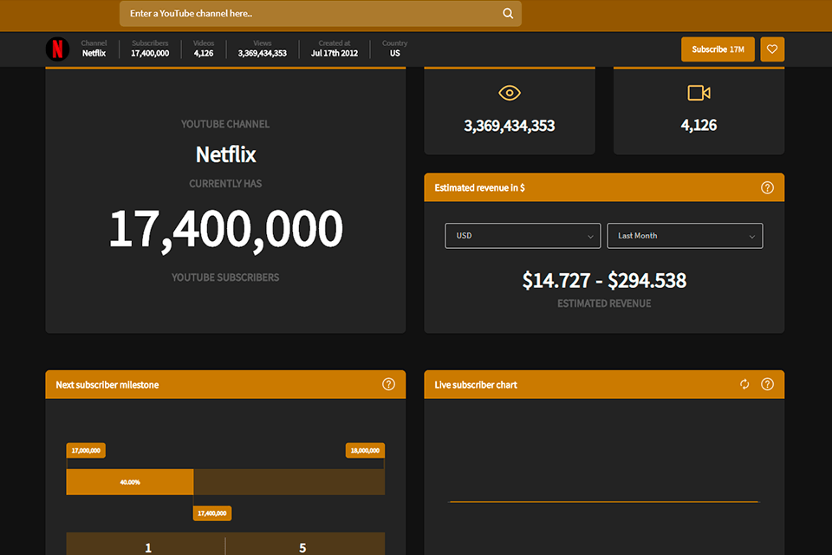This screenshot has width=832, height=555.
Task: Click the 17,400,000 marker below progress bar
Action: point(211,513)
